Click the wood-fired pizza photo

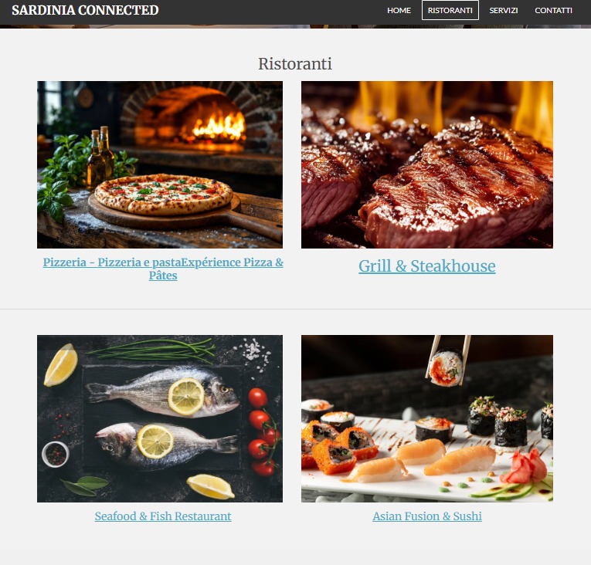coord(160,164)
